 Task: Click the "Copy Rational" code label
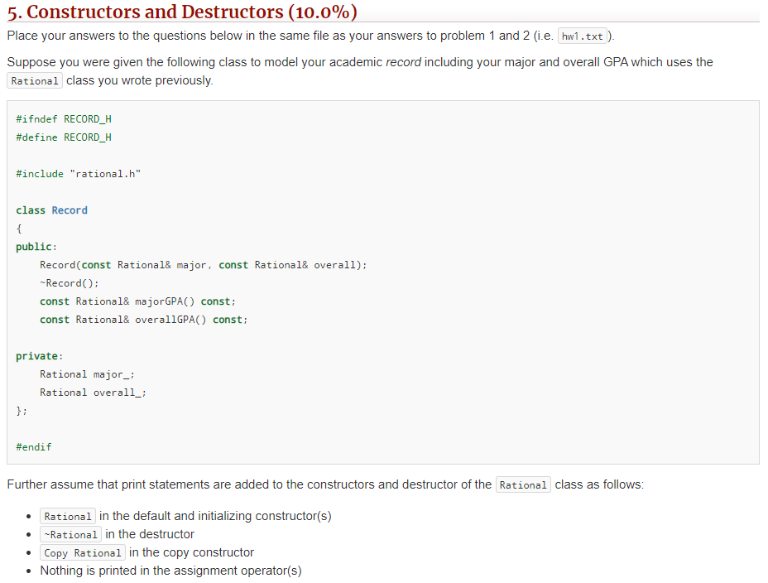83,552
